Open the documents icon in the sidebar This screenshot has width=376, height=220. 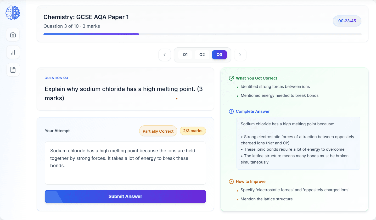point(13,70)
